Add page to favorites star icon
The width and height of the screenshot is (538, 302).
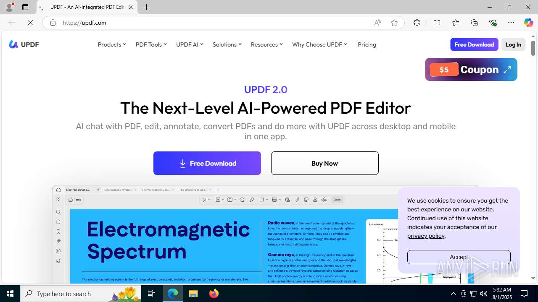tap(394, 23)
